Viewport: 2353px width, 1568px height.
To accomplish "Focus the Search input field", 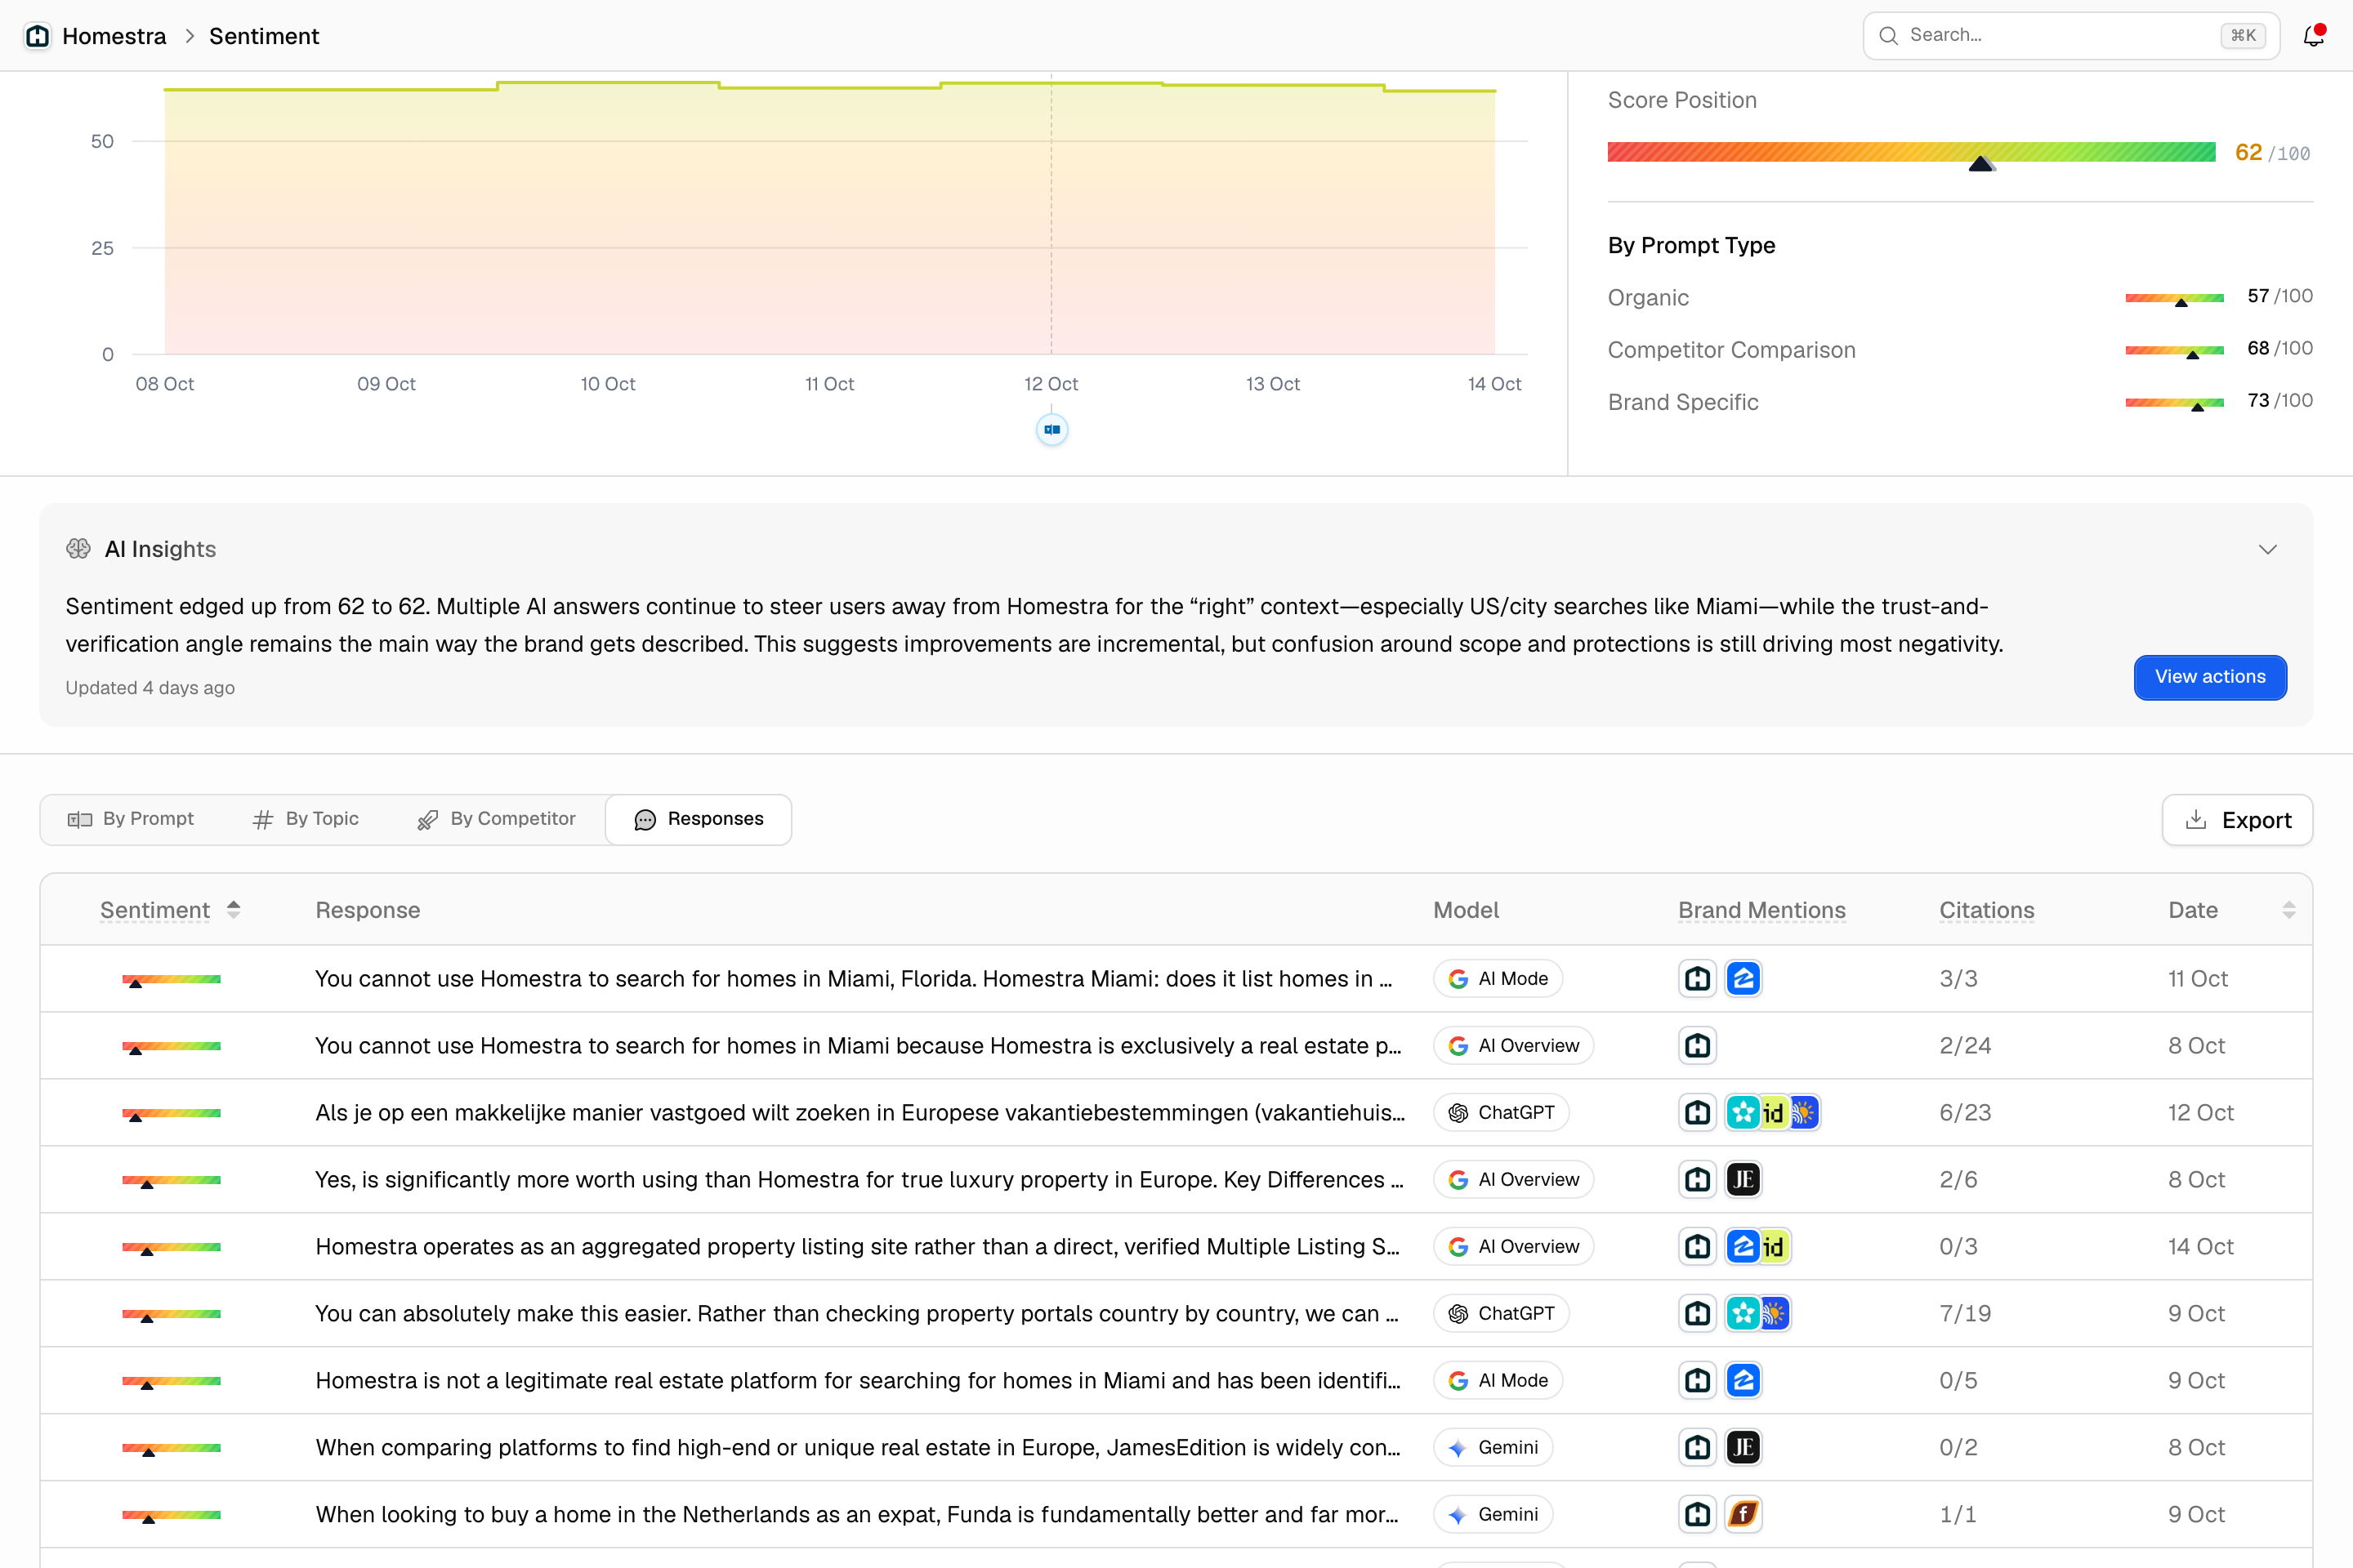I will 2071,36.
